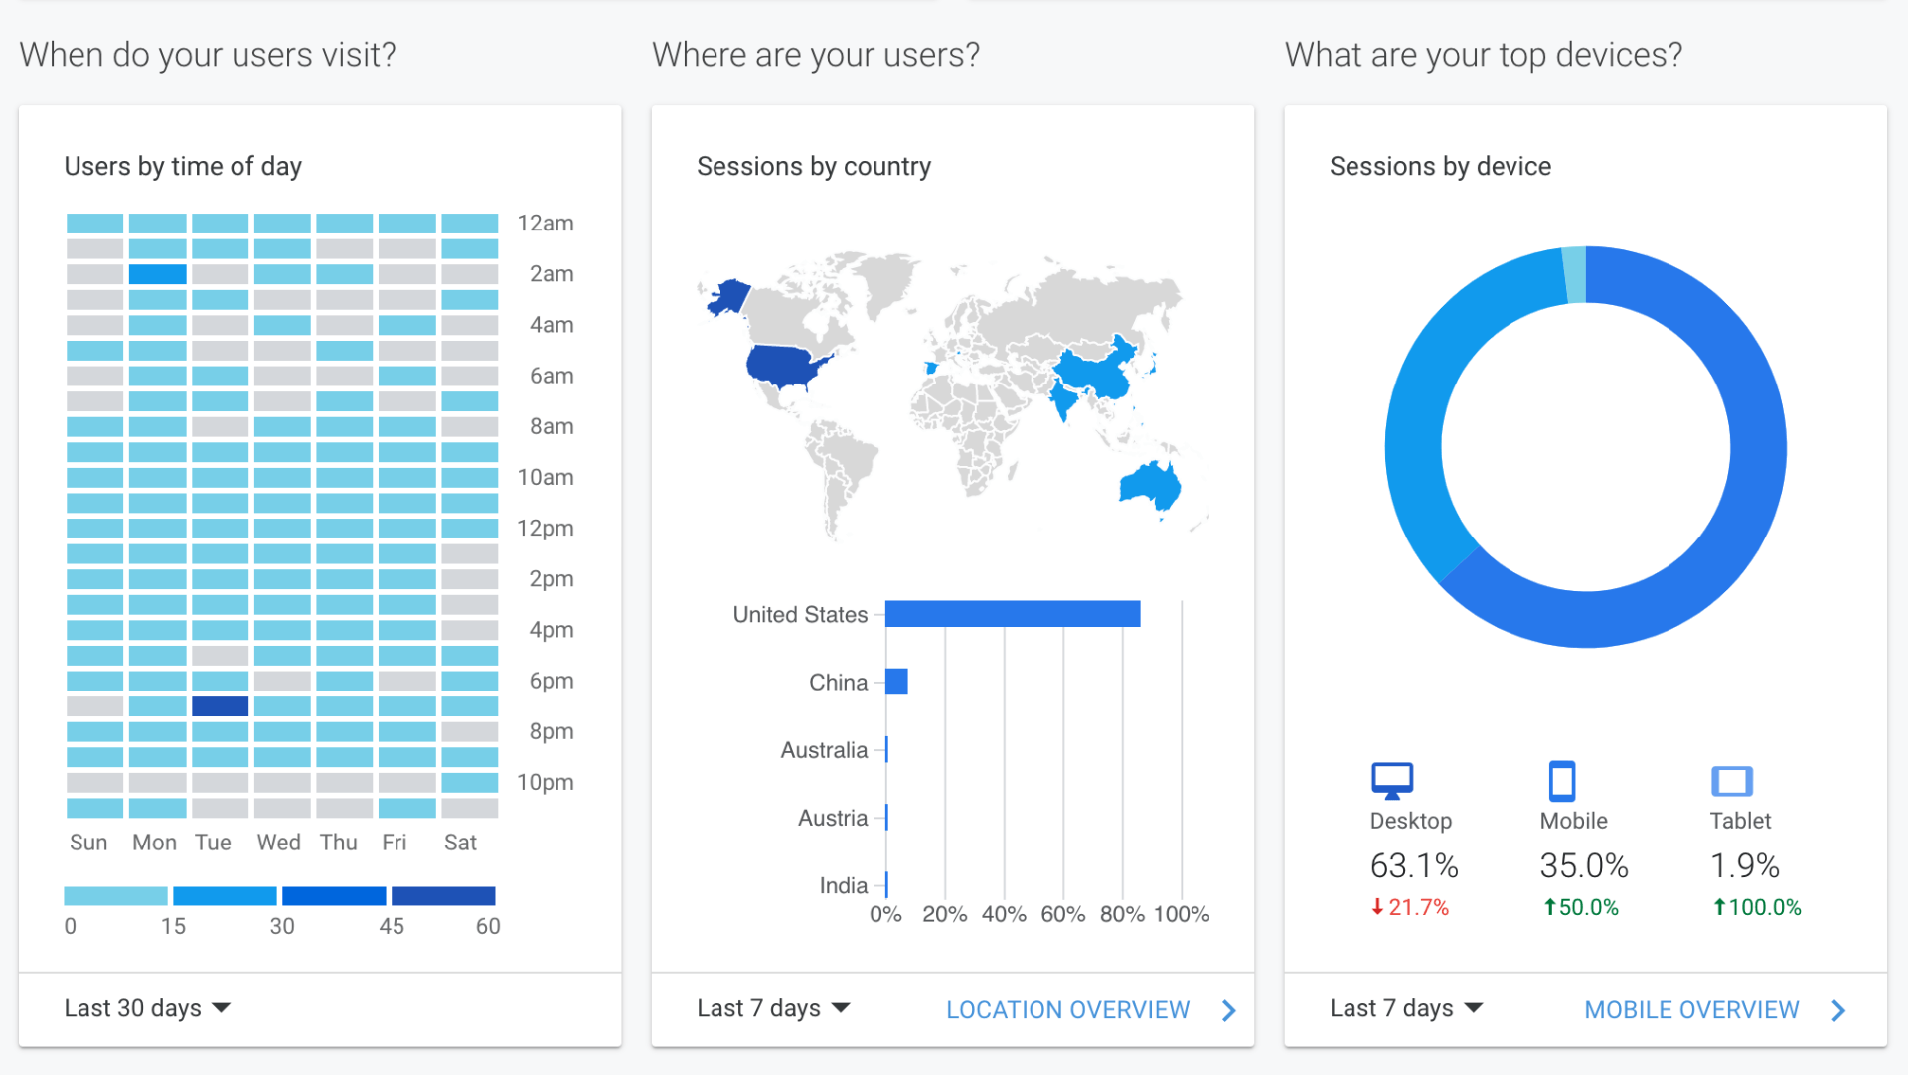Image resolution: width=1908 pixels, height=1075 pixels.
Task: Click the lightest legend swatch for 0-15
Action: point(115,896)
